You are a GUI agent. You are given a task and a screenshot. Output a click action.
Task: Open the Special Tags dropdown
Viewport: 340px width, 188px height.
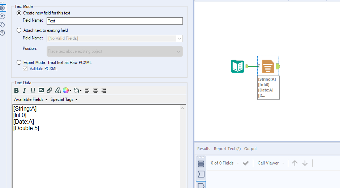64,99
